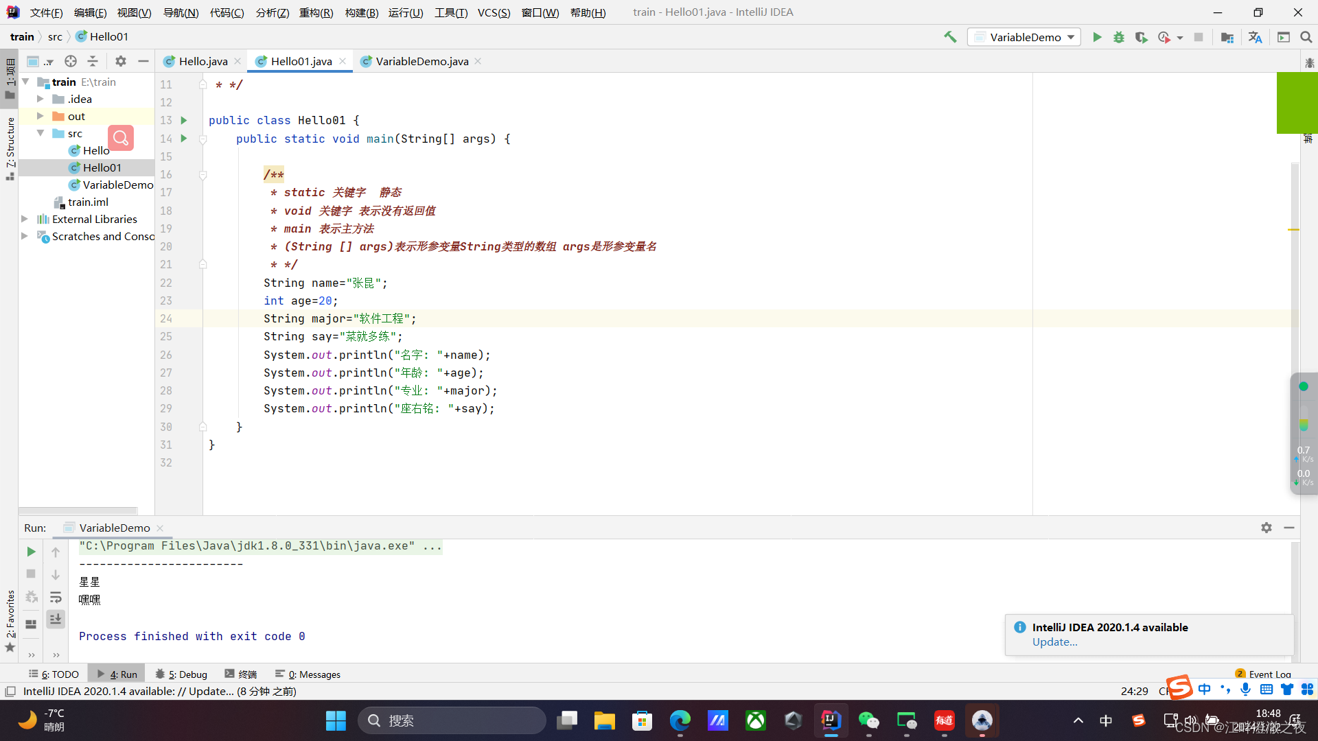Click the profiler run icon in the toolbar
Image resolution: width=1318 pixels, height=741 pixels.
click(x=1164, y=37)
